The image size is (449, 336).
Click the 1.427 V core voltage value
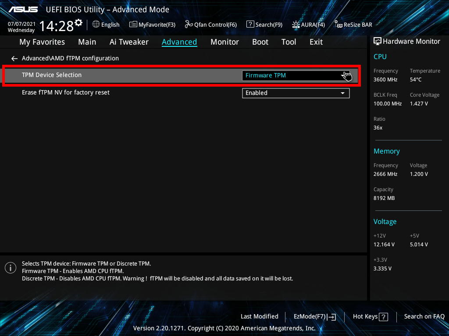click(419, 104)
